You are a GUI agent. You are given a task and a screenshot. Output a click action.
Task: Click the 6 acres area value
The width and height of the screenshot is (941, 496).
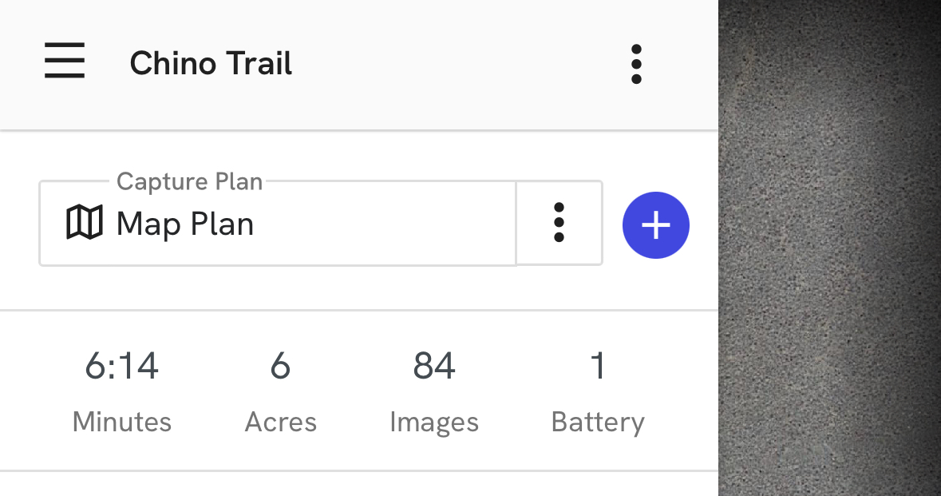[280, 366]
